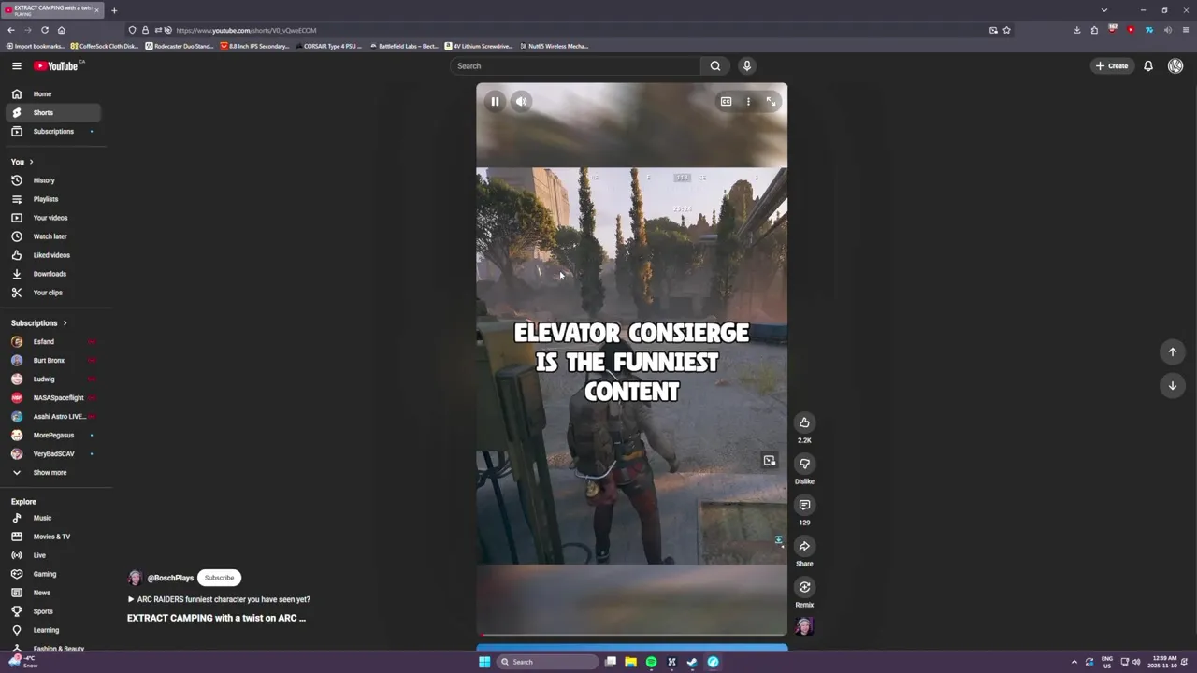The height and width of the screenshot is (673, 1197).
Task: Open Live under Explore
Action: pyautogui.click(x=52, y=555)
